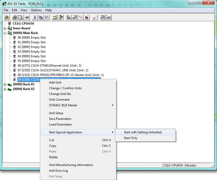Click the transfer-from-PLC up-arrow toolbar icon
Viewport: 217px width, 180px height.
(x=75, y=17)
